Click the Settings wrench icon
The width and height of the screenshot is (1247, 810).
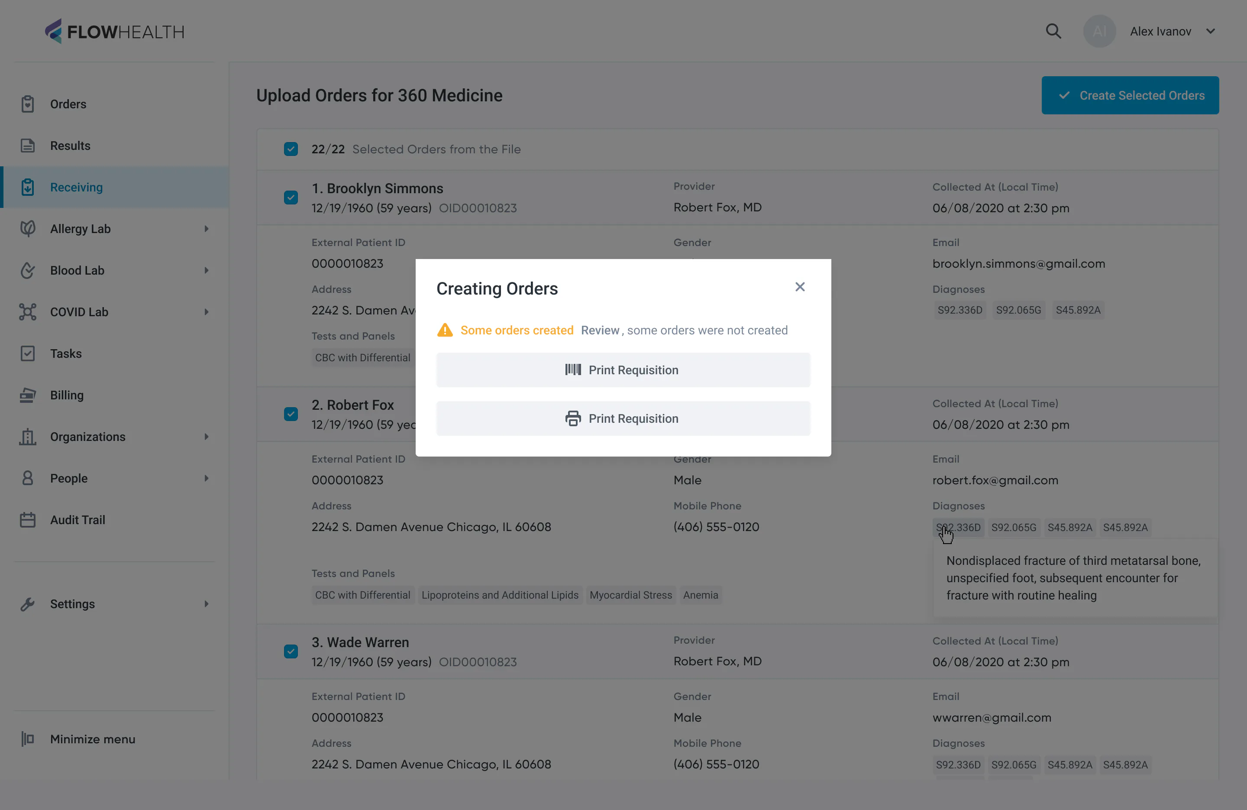pos(28,604)
